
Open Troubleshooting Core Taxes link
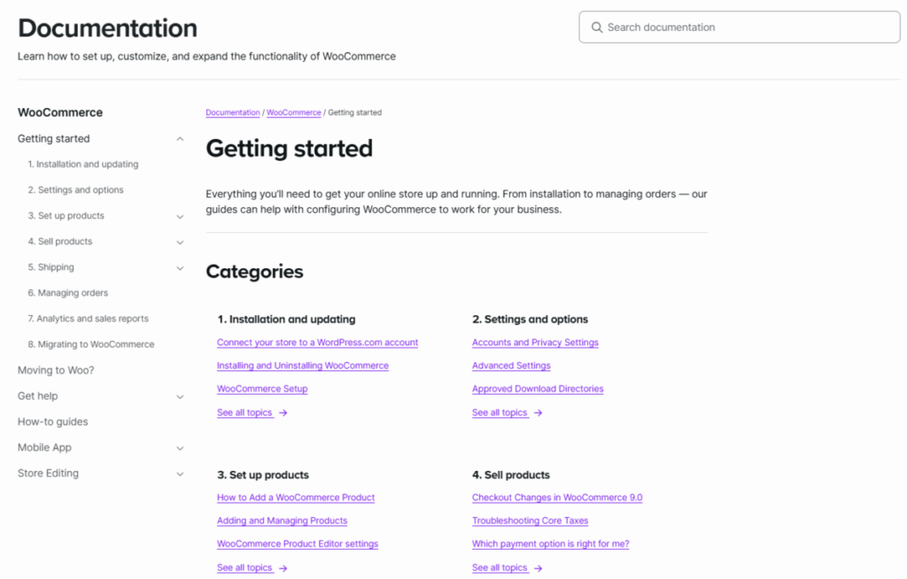(x=530, y=521)
